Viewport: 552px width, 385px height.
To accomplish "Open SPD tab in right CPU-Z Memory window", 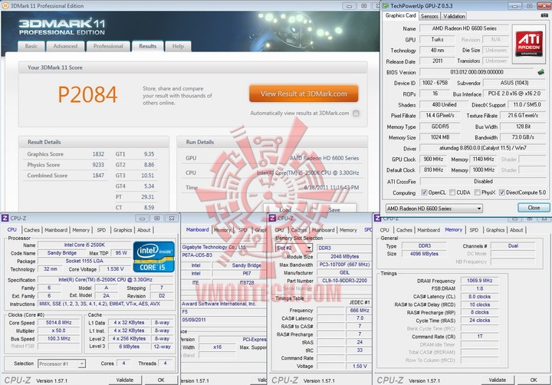I will pos(474,230).
